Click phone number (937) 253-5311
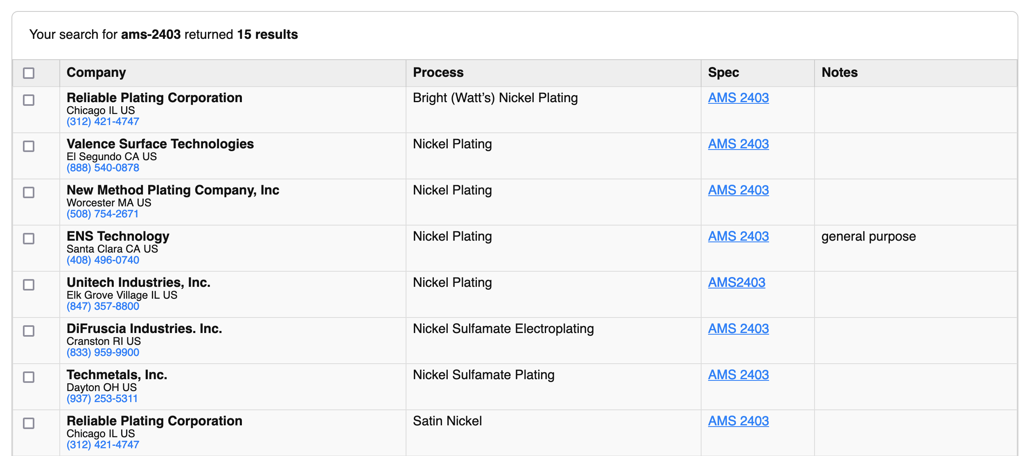 pyautogui.click(x=102, y=399)
